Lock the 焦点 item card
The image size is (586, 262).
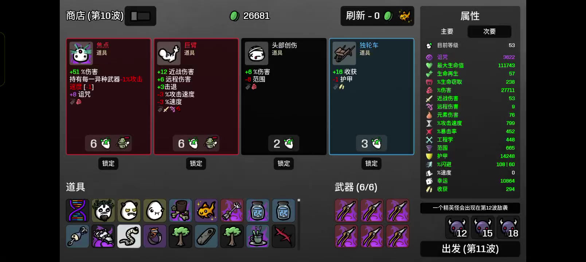click(x=108, y=163)
